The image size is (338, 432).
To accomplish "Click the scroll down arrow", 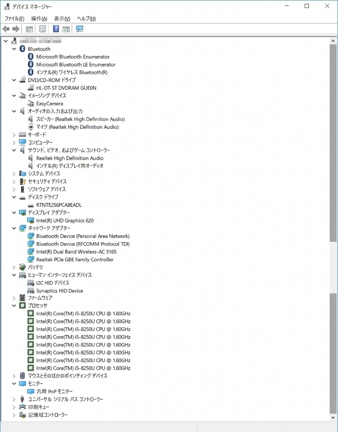I will [333, 417].
